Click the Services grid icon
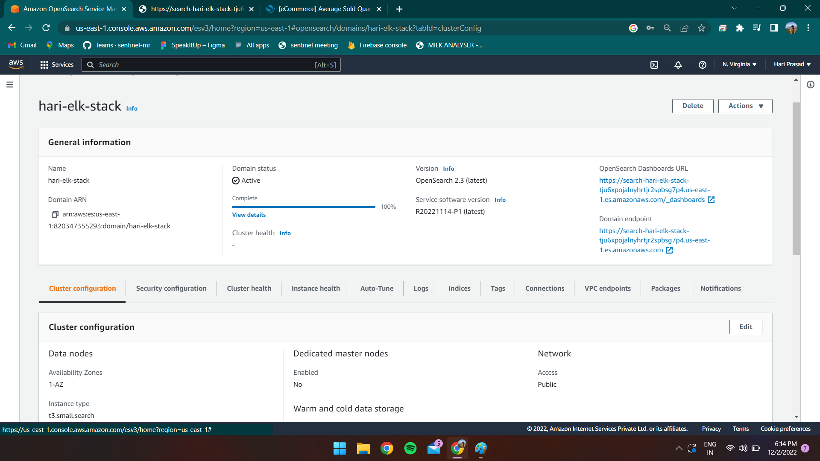The width and height of the screenshot is (820, 461). [x=44, y=65]
